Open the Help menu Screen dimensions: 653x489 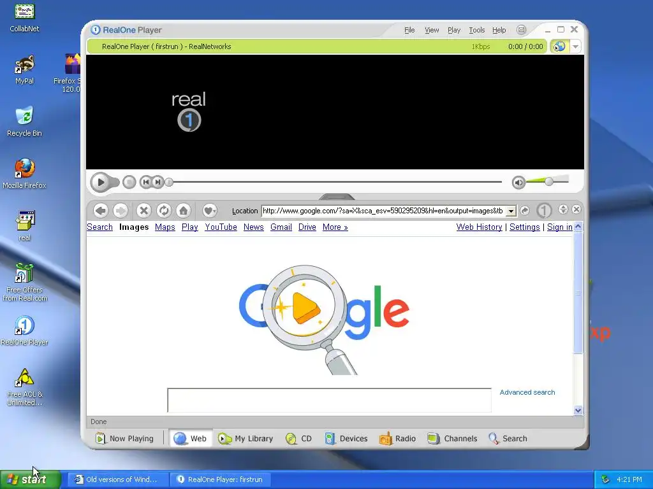coord(499,30)
